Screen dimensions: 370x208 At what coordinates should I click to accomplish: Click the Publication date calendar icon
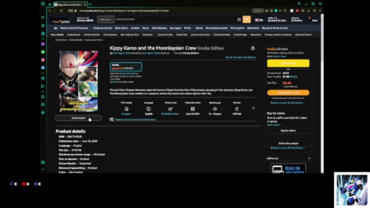(193, 109)
